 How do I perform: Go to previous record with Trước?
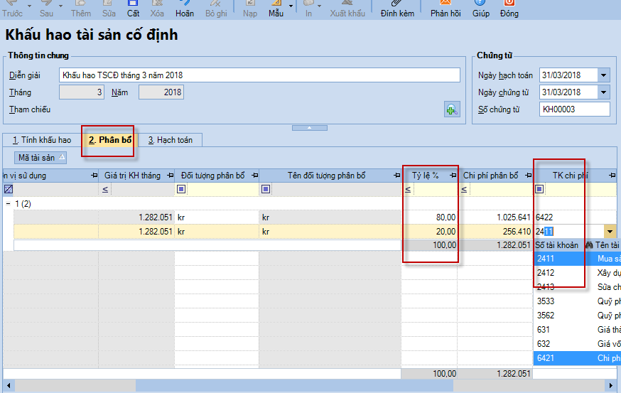(x=12, y=9)
